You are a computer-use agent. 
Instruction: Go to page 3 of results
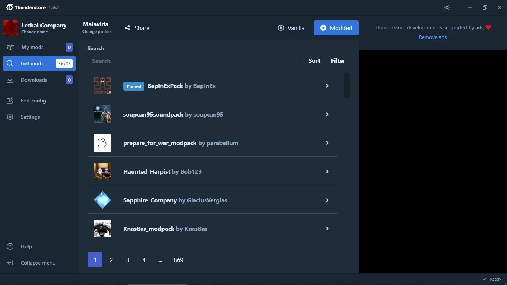click(128, 260)
